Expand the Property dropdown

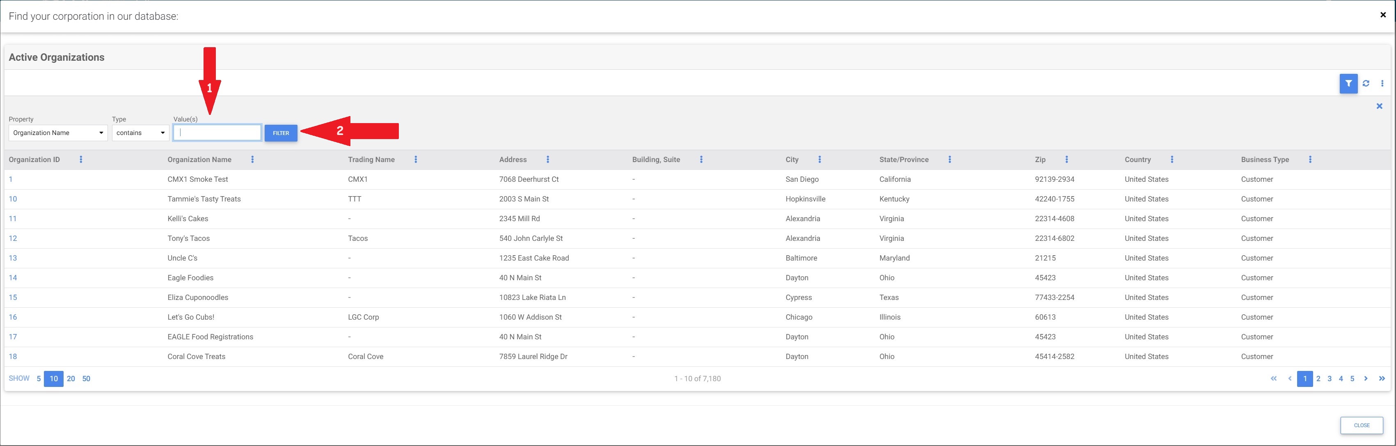pyautogui.click(x=58, y=133)
